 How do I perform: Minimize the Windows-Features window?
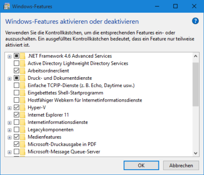coord(157,6)
